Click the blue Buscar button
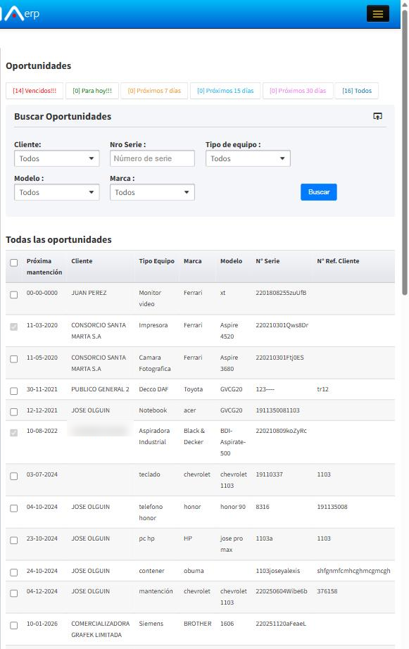 pyautogui.click(x=319, y=192)
